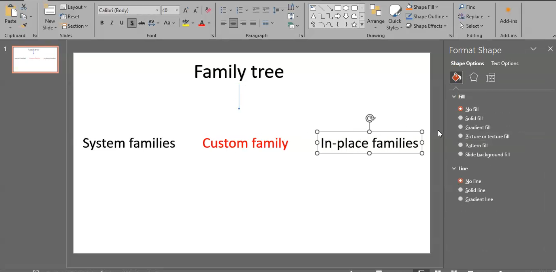Open the font size dropdown
556x272 pixels.
pyautogui.click(x=177, y=10)
